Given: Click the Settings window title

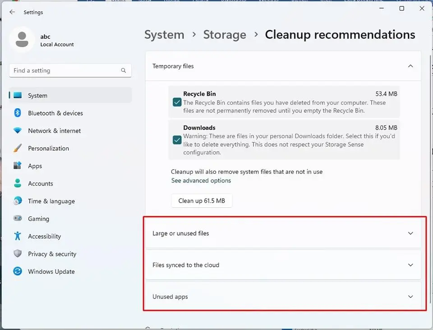Looking at the screenshot, I should [x=33, y=12].
